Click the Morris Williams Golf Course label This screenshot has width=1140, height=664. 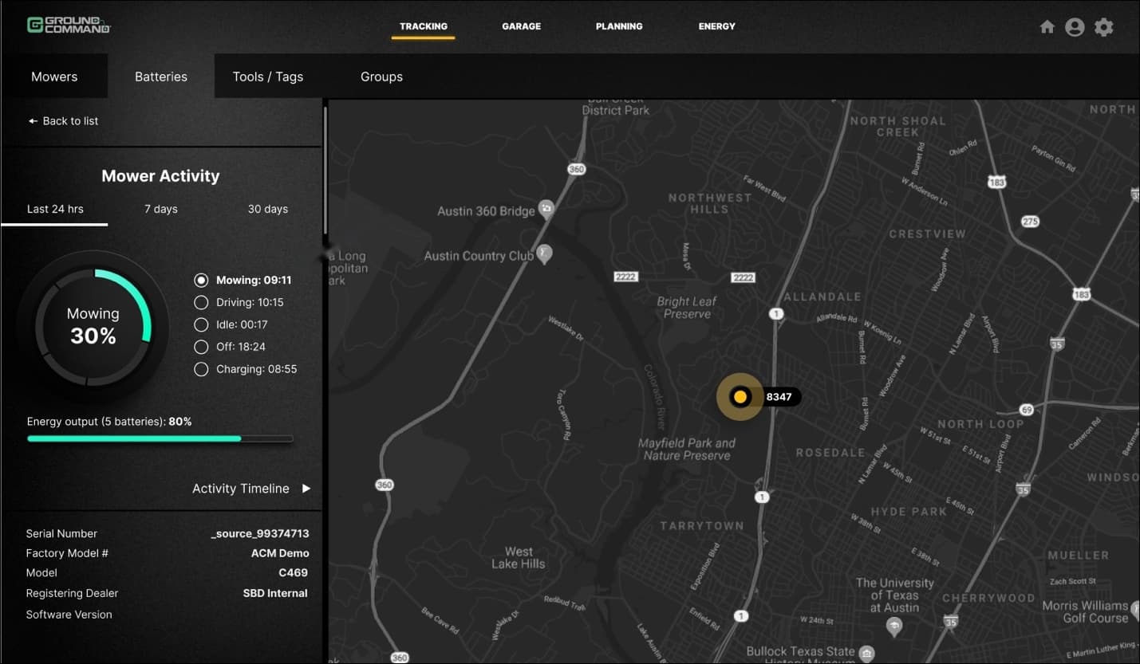tap(1085, 611)
